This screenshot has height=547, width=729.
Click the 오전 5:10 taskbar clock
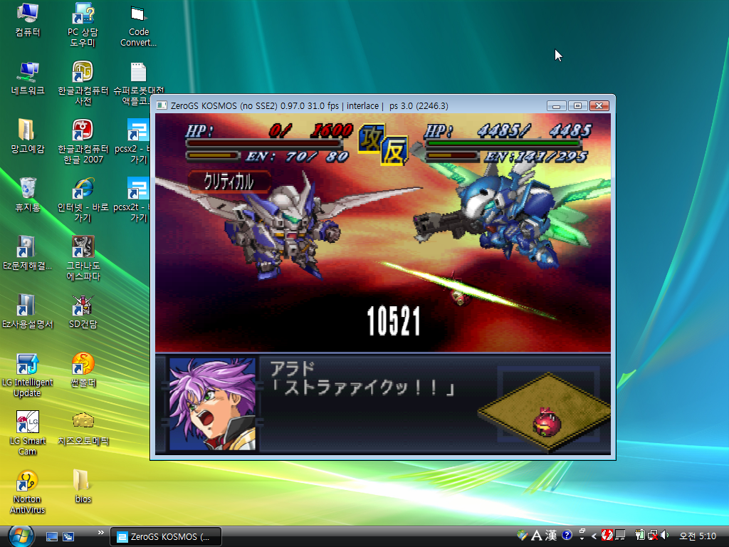pos(698,536)
